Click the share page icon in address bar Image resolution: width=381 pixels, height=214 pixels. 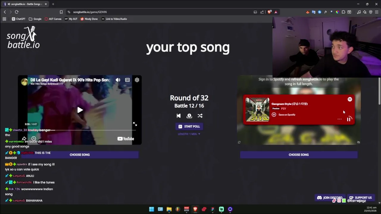point(262,12)
